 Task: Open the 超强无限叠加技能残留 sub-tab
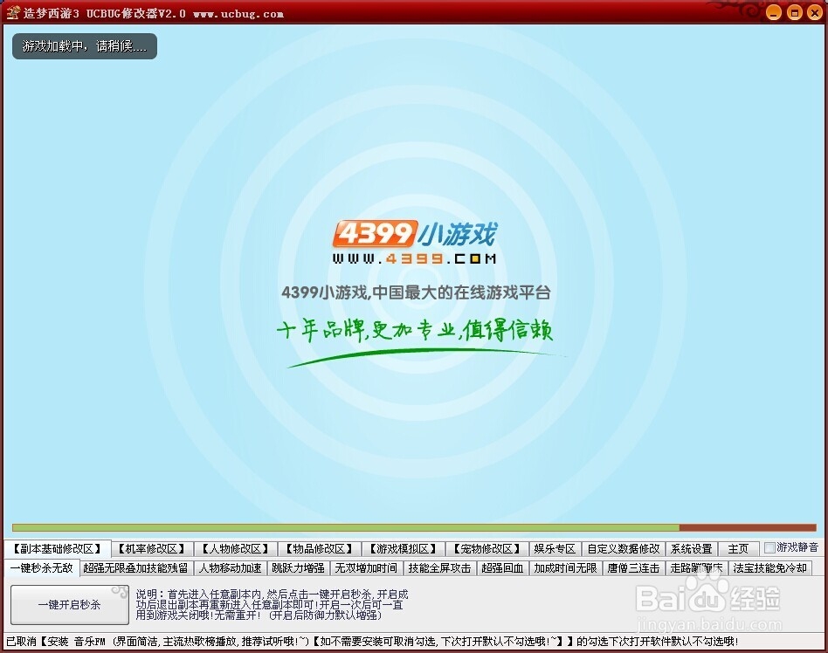135,568
